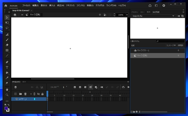Image resolution: width=188 pixels, height=116 pixels.
Task: Select the Hand tool
Action: pyautogui.click(x=7, y=90)
